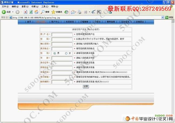Open the address bar history dropdown

tap(163, 17)
